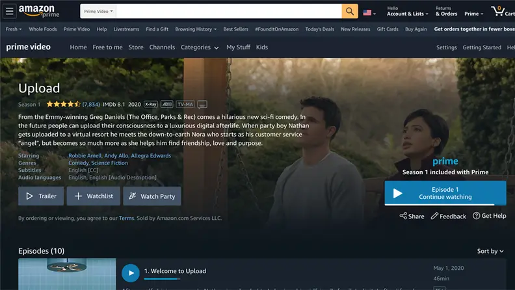Screen dimensions: 515x290
Task: Open New Releases
Action: 356,29
